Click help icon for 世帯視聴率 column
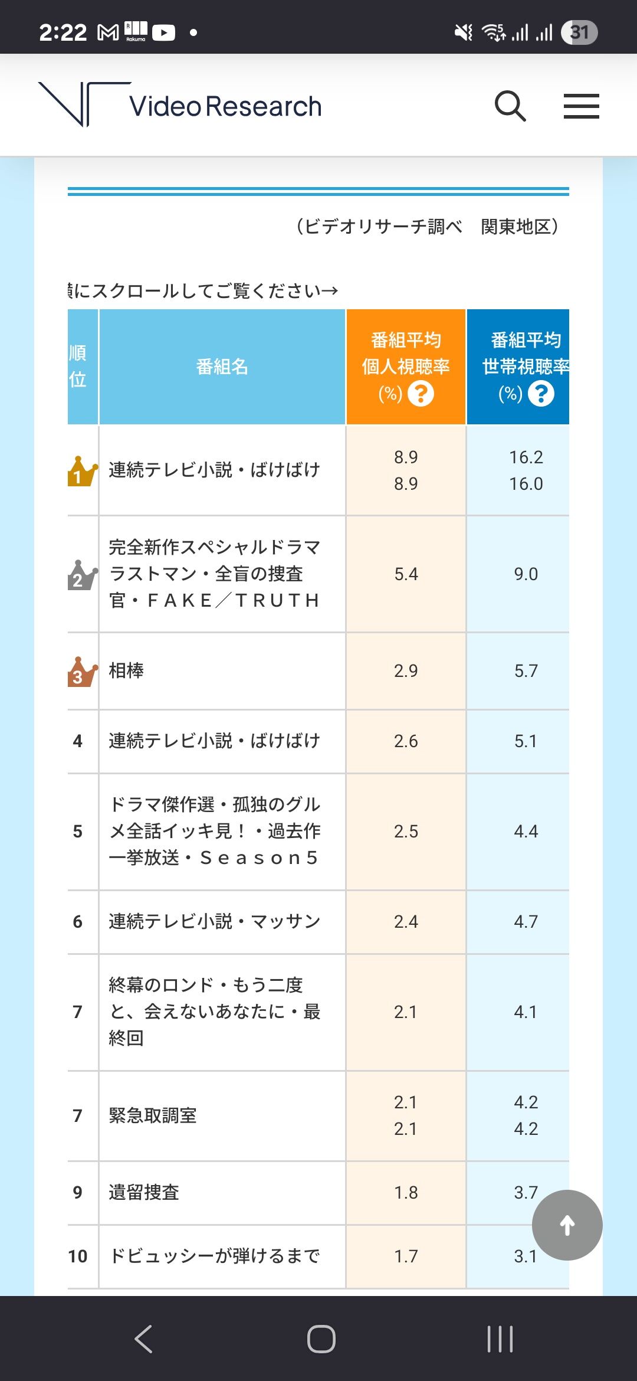Image resolution: width=637 pixels, height=1381 pixels. pyautogui.click(x=541, y=394)
